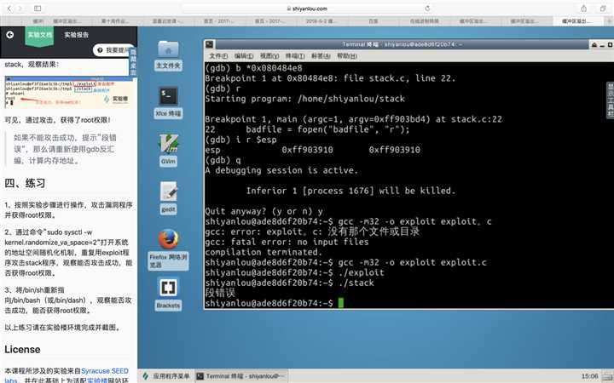This screenshot has height=383, width=614.
Task: Click the "(gdb) b *0x080484e8" line
Action: (253, 68)
